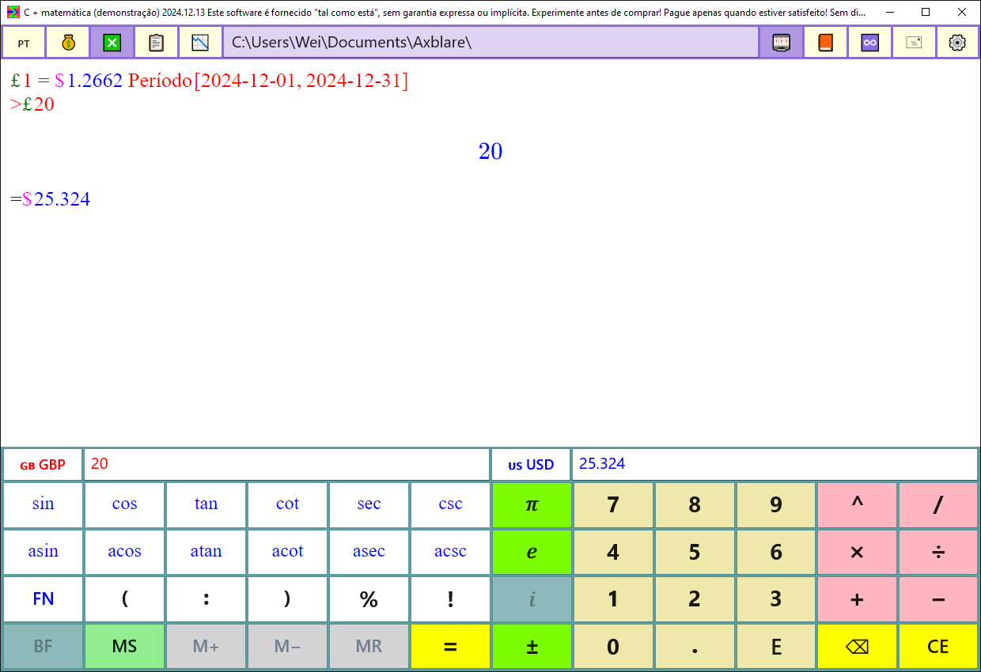Insert the cos function
This screenshot has height=672, width=981.
[125, 505]
